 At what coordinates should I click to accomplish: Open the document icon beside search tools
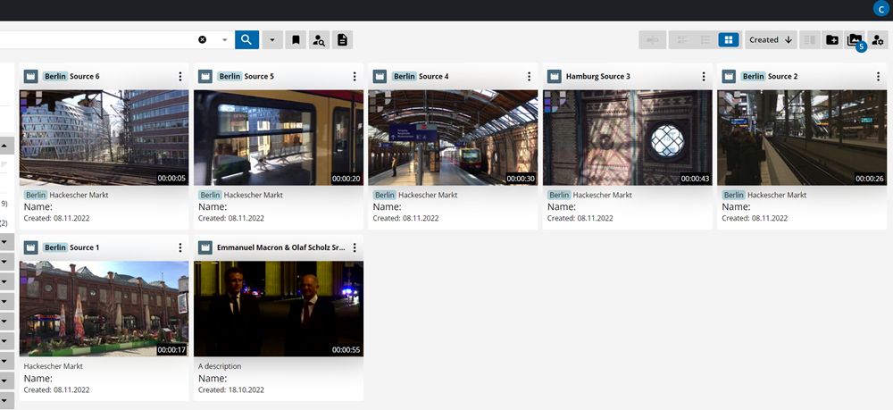tap(342, 40)
